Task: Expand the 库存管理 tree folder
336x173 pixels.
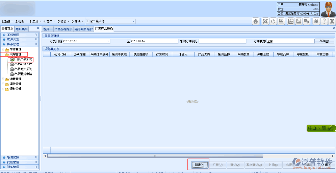Action: [3, 49]
